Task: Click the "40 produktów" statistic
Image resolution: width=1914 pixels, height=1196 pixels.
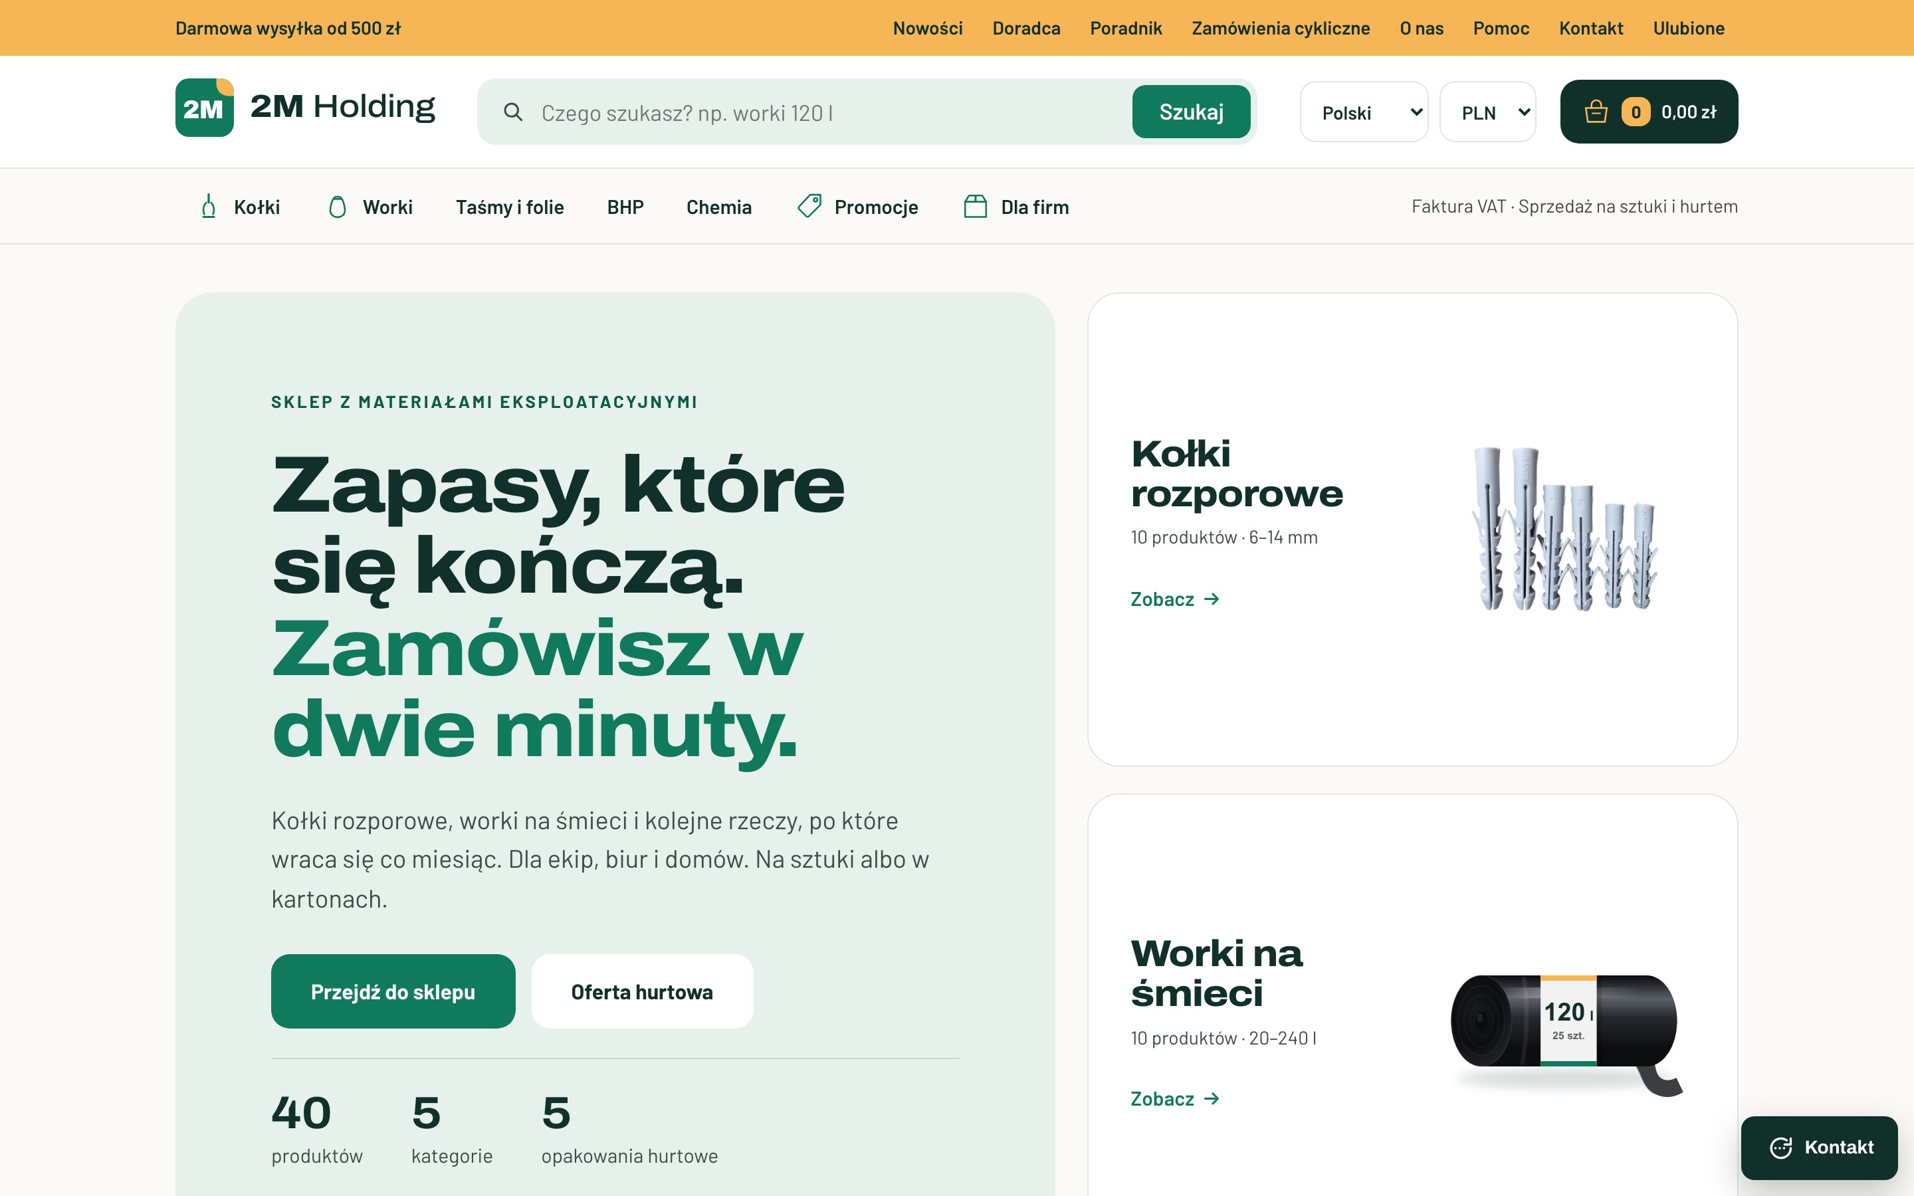Action: [x=317, y=1130]
